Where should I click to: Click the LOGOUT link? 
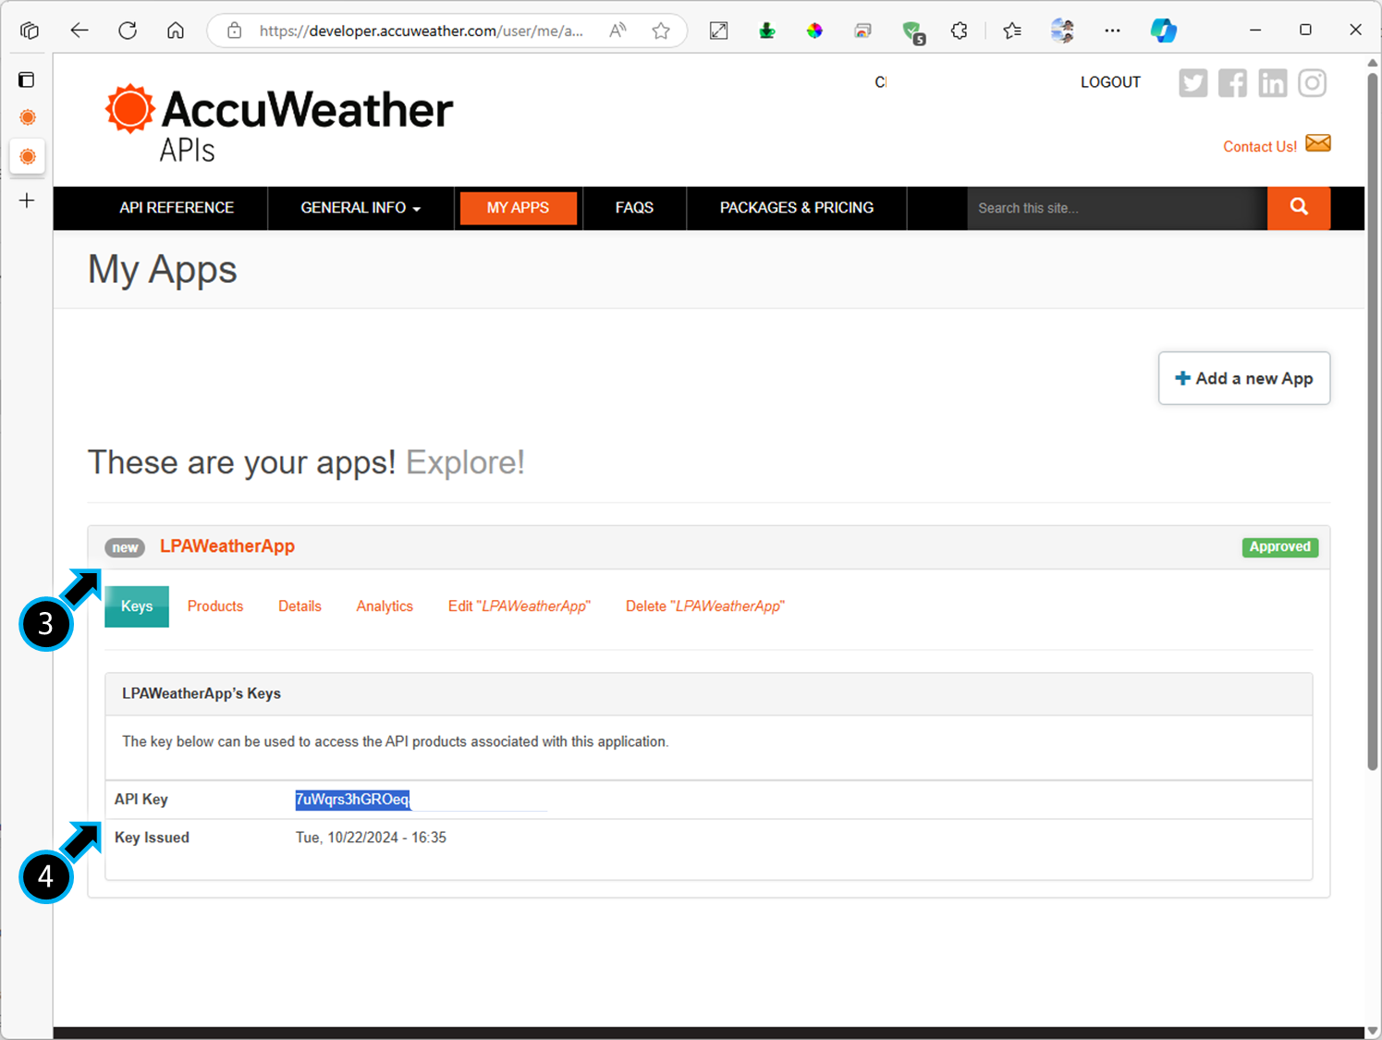coord(1110,82)
